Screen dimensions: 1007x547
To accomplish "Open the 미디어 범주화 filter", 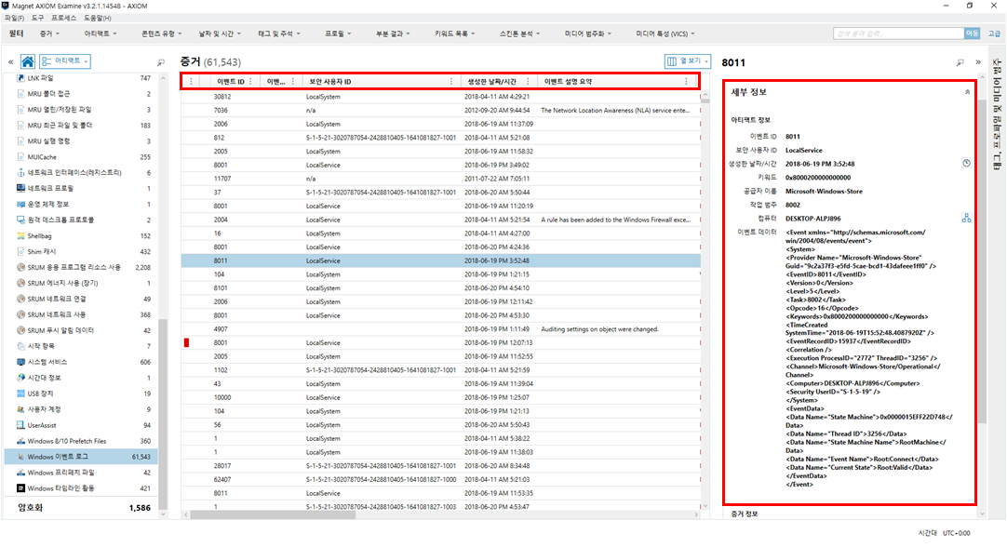I will [x=587, y=33].
